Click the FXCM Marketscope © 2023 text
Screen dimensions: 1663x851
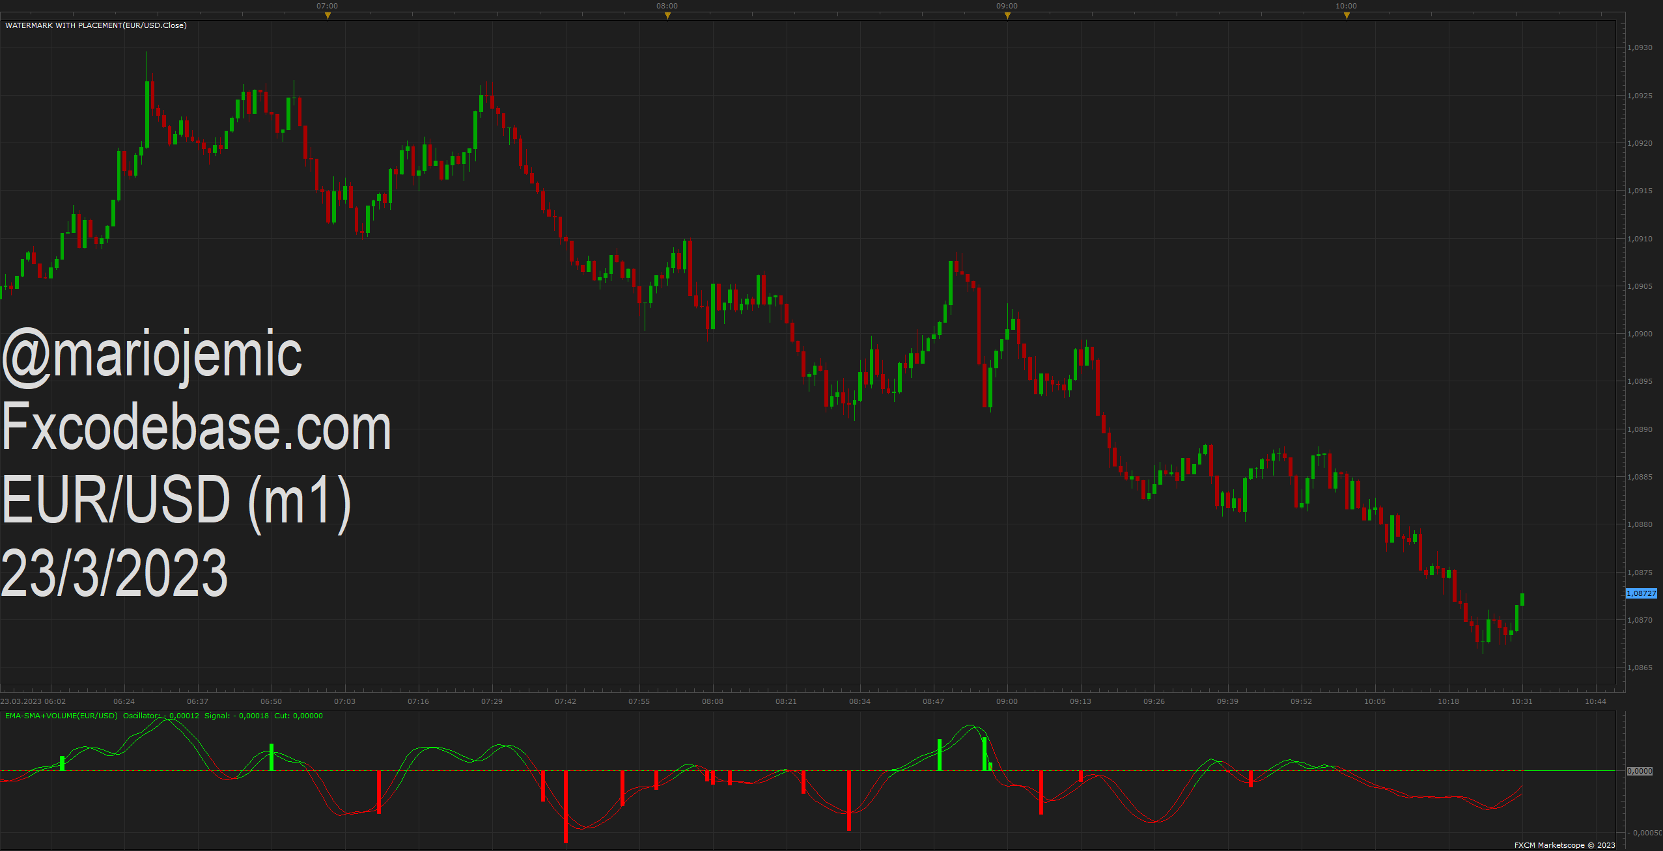click(1565, 845)
